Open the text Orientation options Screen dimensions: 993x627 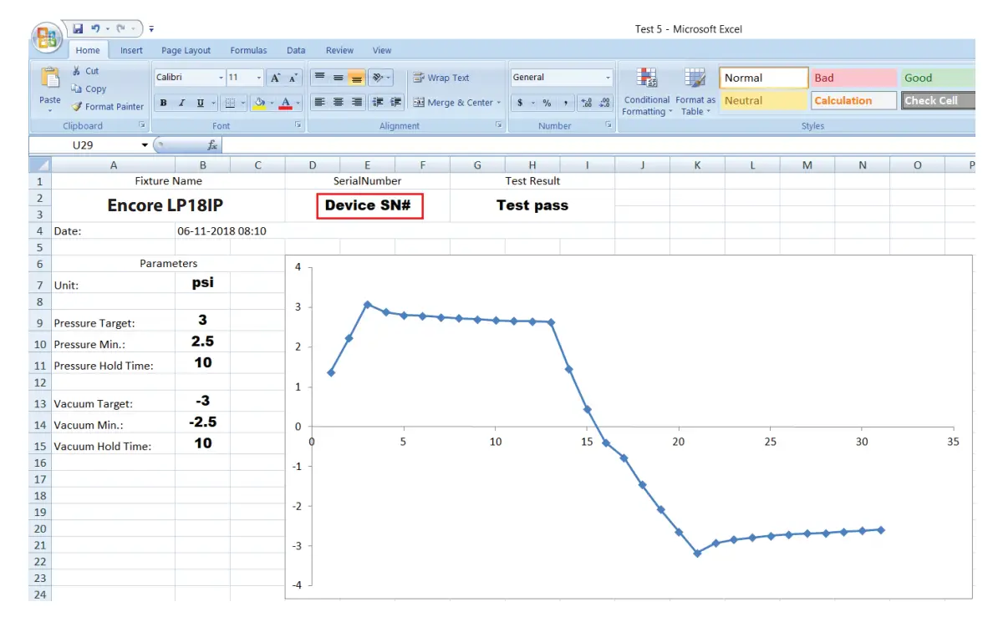[380, 77]
